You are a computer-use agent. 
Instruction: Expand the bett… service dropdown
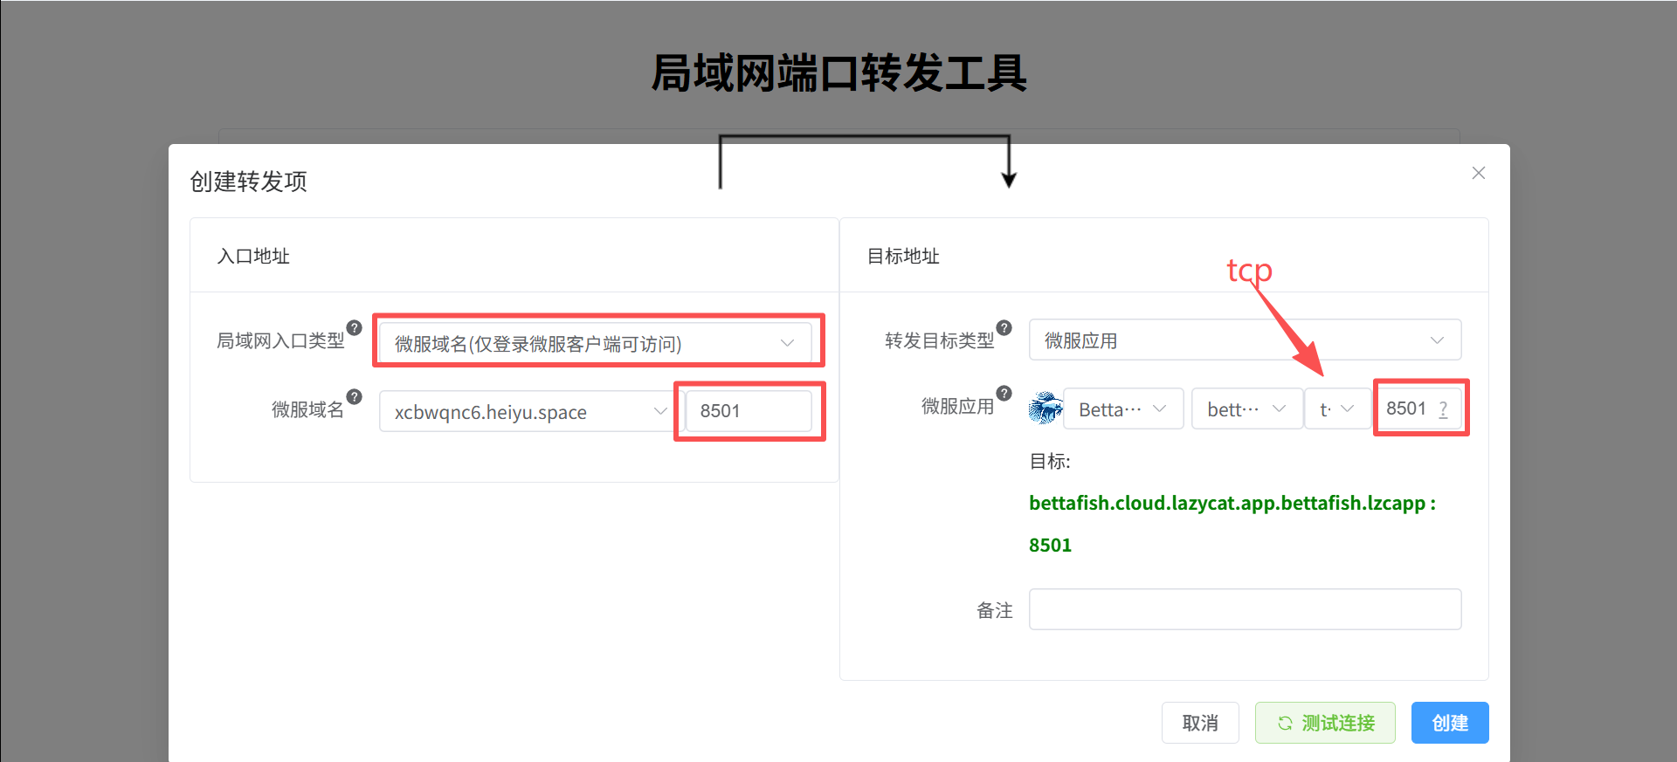click(1247, 408)
